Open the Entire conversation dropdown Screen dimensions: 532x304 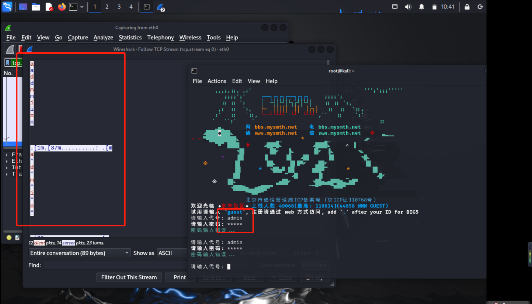[79, 253]
